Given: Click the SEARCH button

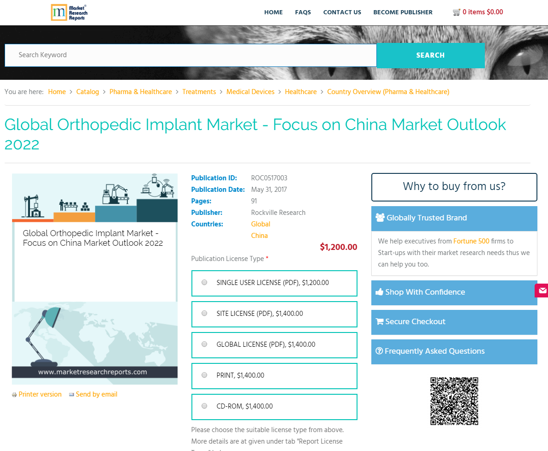Looking at the screenshot, I should pos(430,55).
